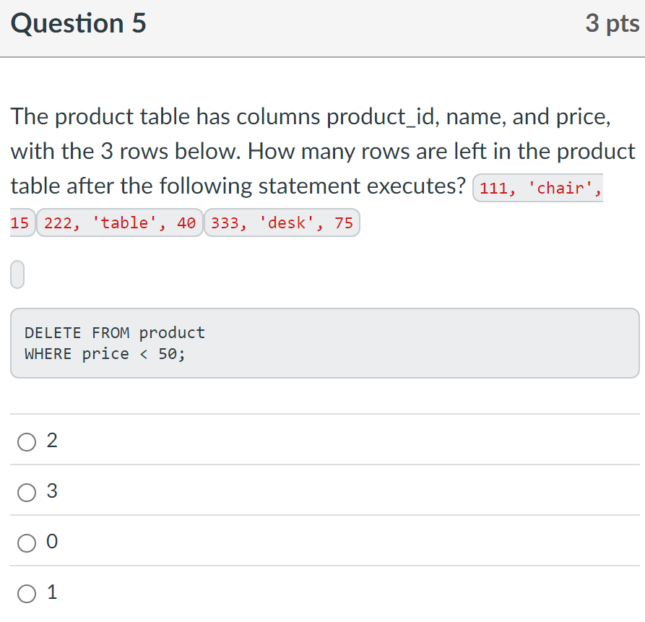
Task: Click the answer label reading 3
Action: tap(51, 491)
